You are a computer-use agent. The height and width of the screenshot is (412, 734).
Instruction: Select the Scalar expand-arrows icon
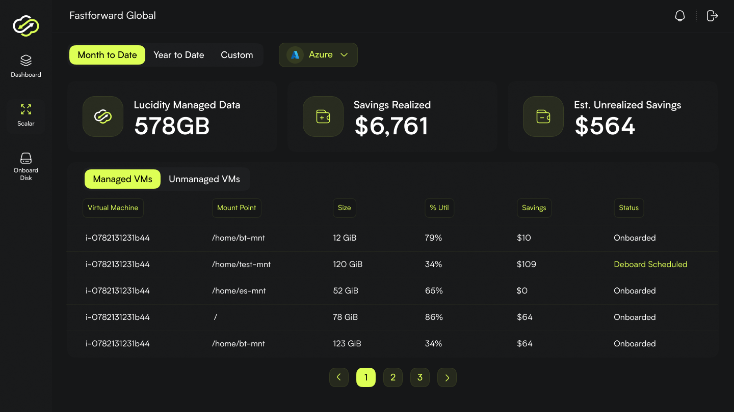coord(26,109)
